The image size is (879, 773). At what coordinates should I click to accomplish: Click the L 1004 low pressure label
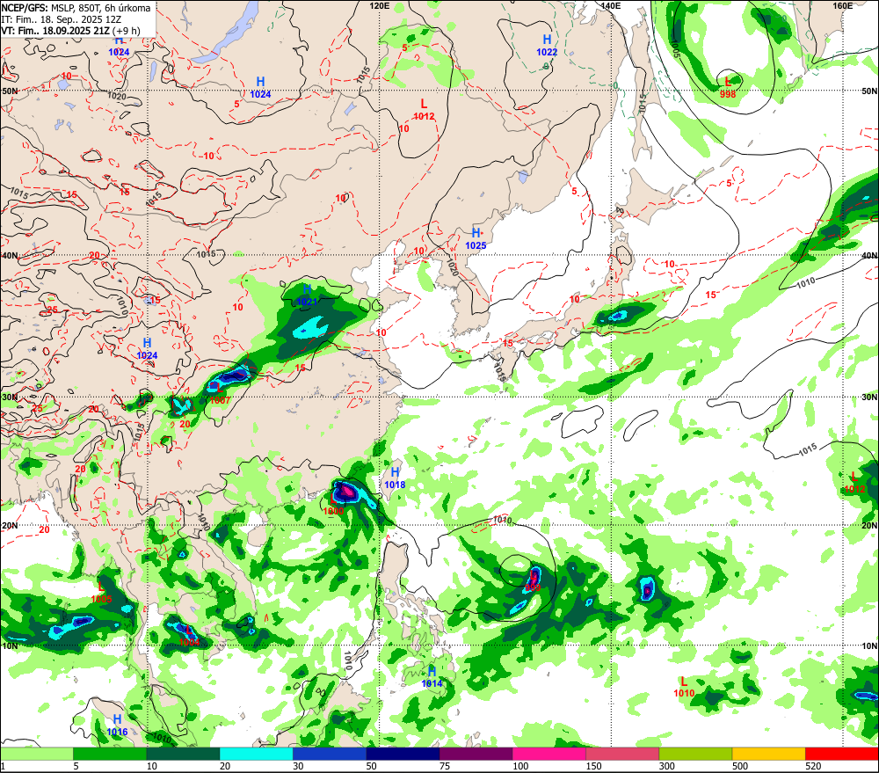[189, 638]
